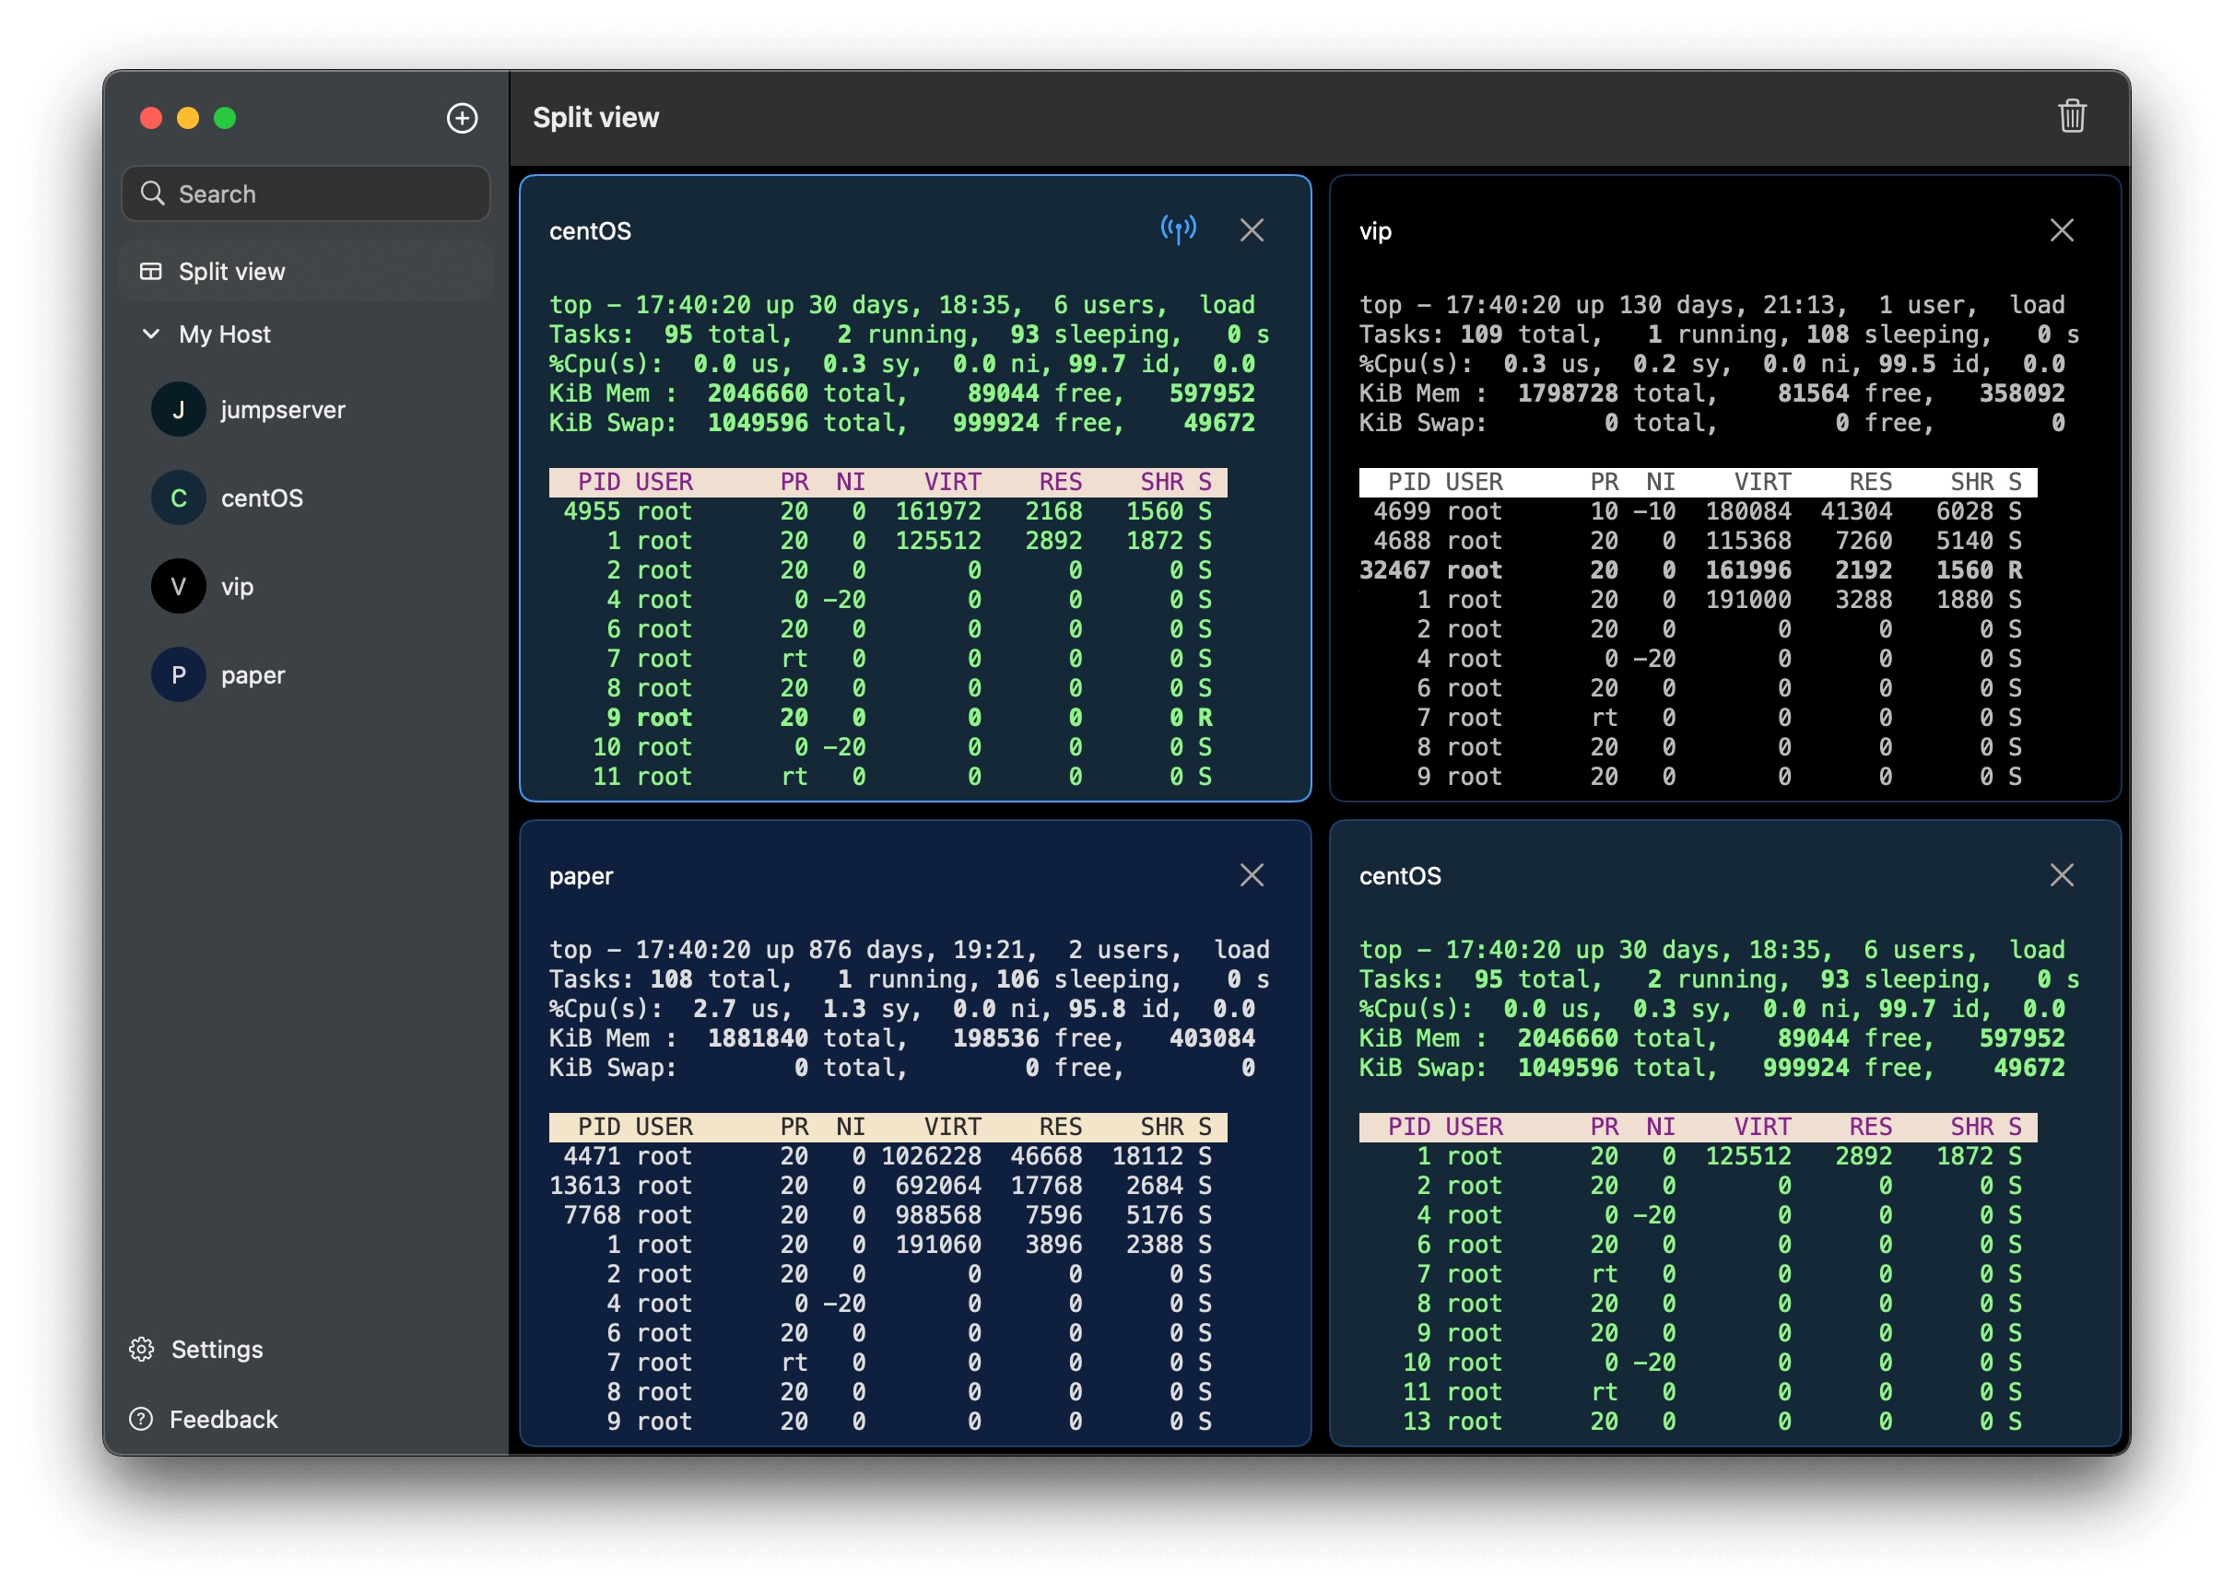Click the add new session icon
The image size is (2234, 1592).
tap(462, 117)
